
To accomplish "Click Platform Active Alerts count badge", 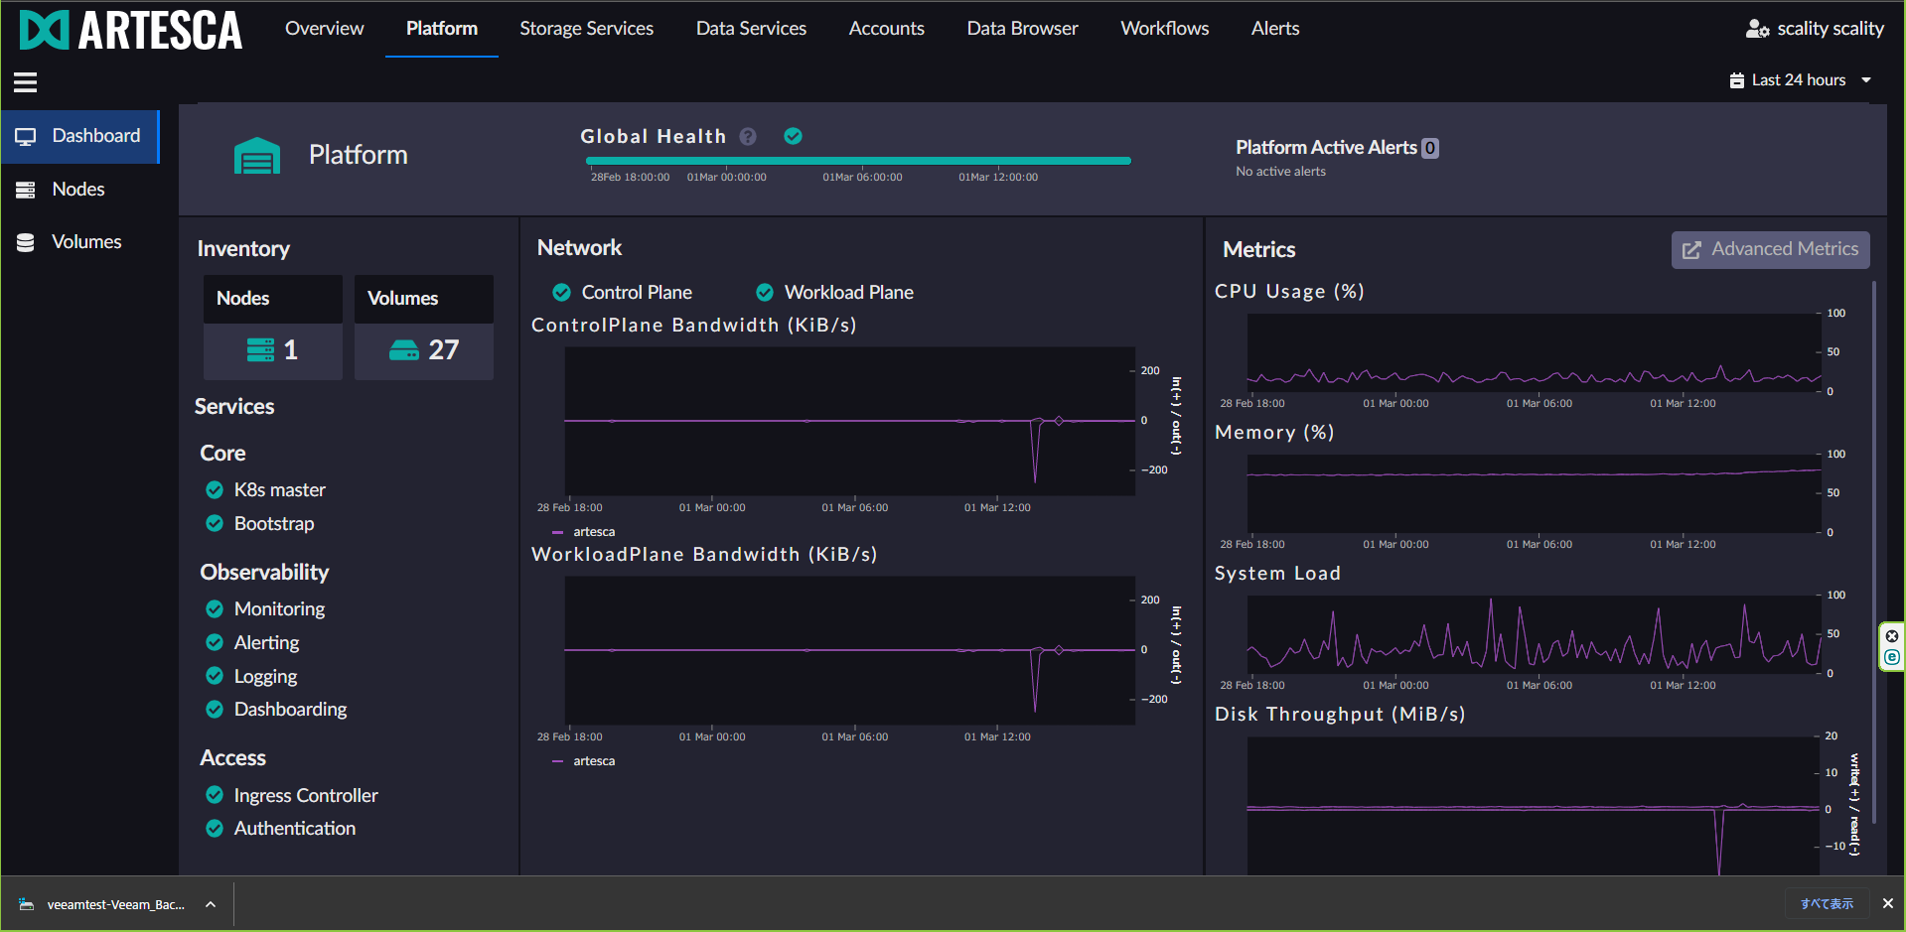I will pos(1430,148).
